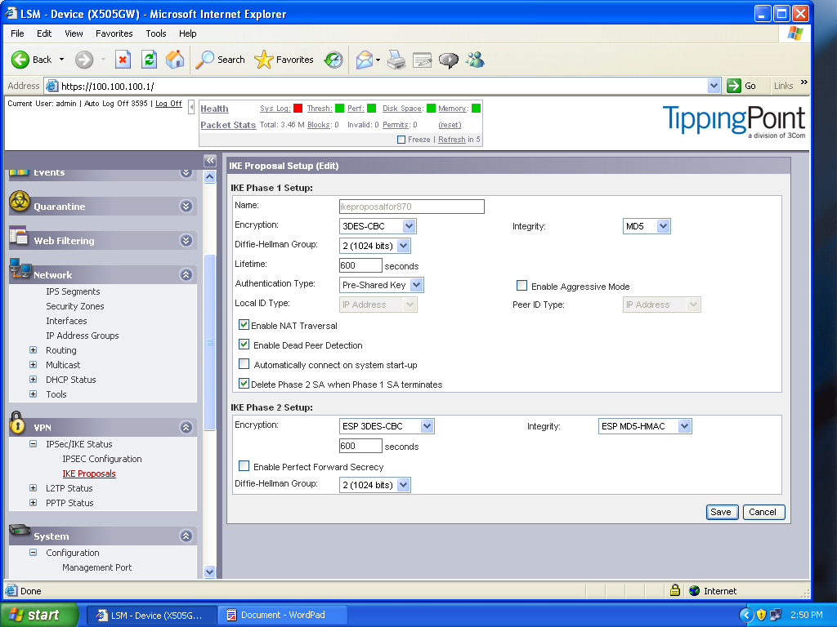837x627 pixels.
Task: Open the Favorites menu
Action: [114, 33]
